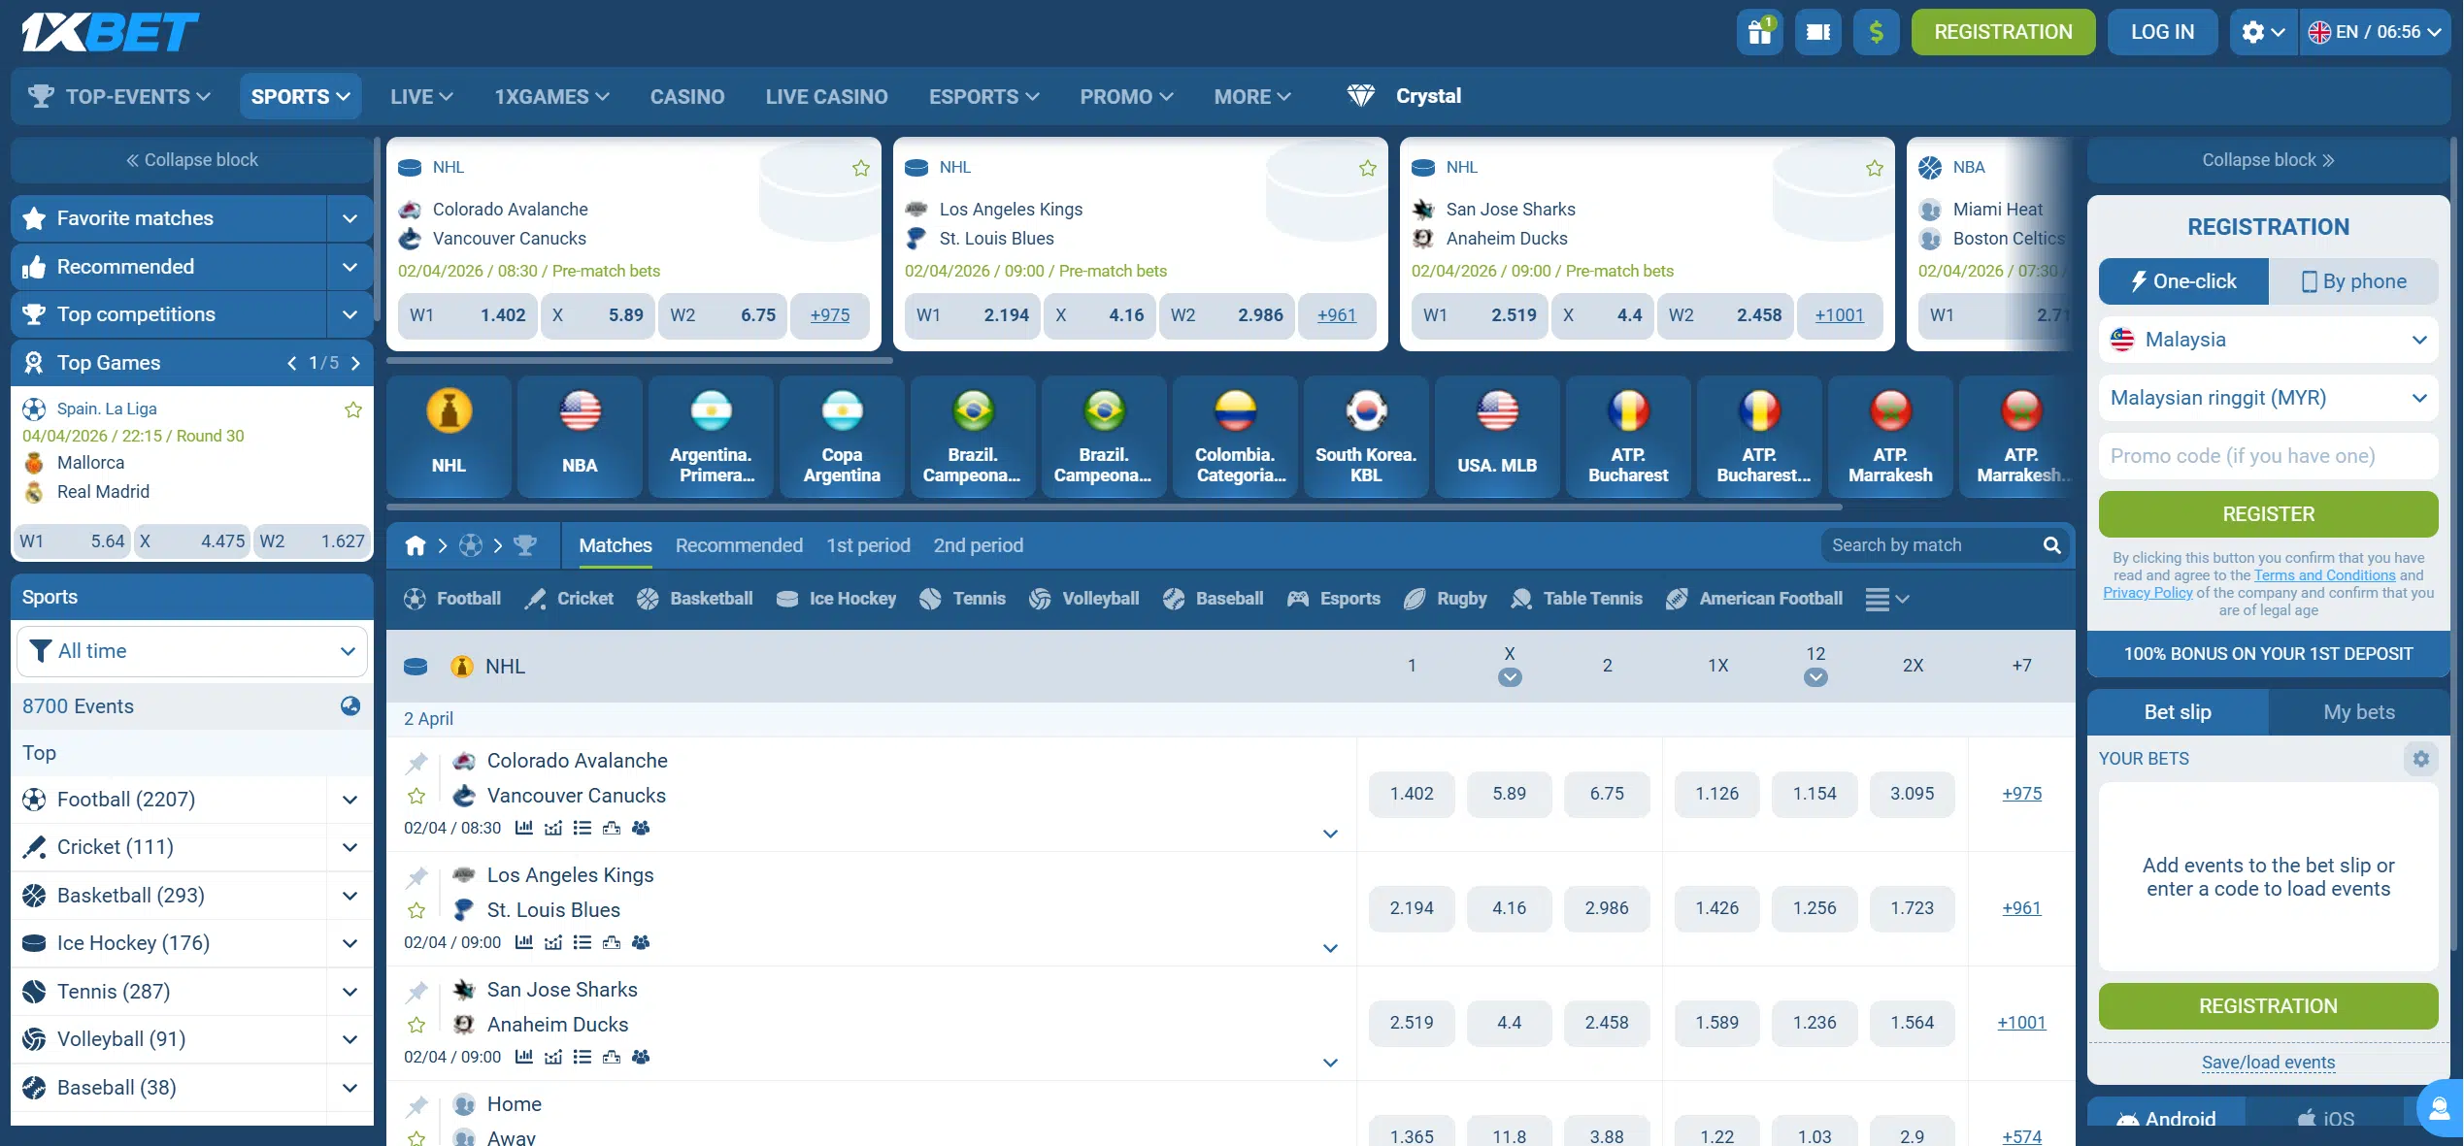Favorite the Spain La Liga top game
This screenshot has width=2464, height=1146.
click(353, 409)
